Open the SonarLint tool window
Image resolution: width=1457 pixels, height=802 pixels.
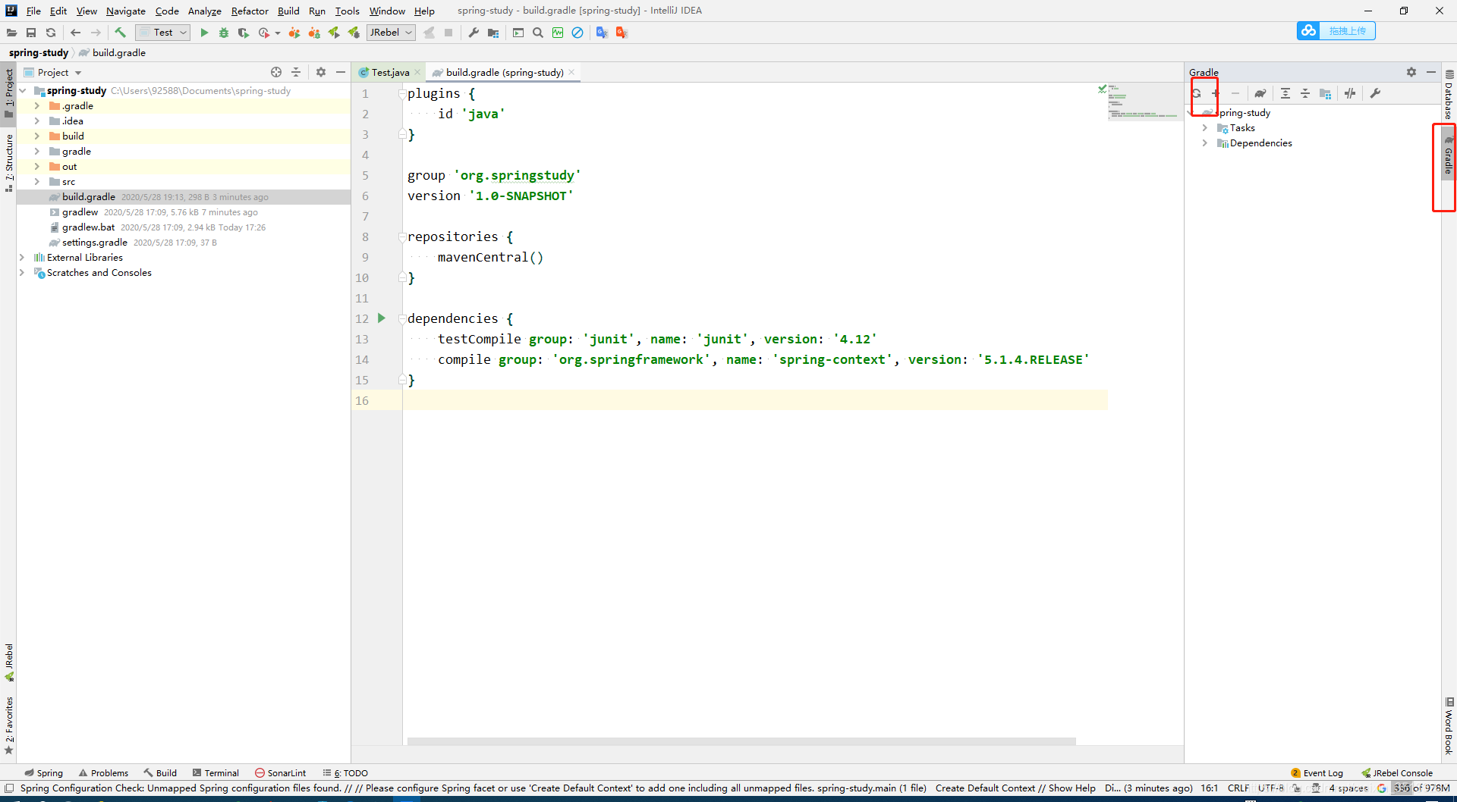(281, 772)
